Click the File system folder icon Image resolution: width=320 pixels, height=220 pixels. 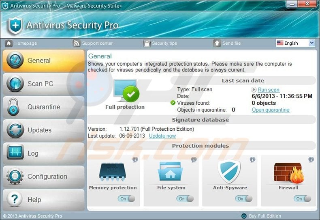point(171,171)
